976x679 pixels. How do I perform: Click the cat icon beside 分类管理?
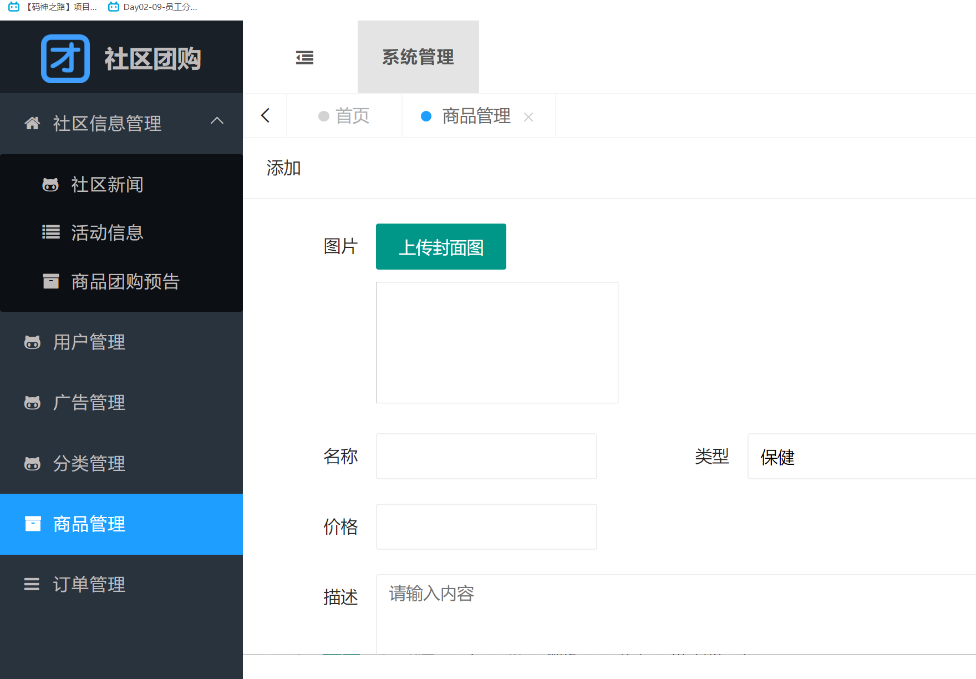[32, 463]
